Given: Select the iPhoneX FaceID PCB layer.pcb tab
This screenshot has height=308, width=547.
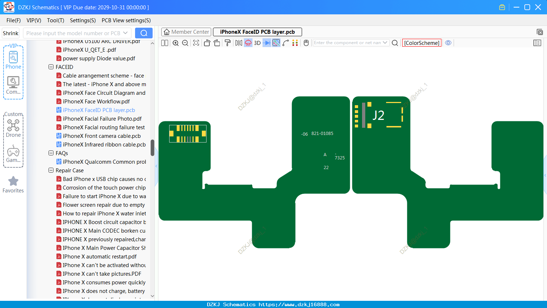Looking at the screenshot, I should pos(258,32).
